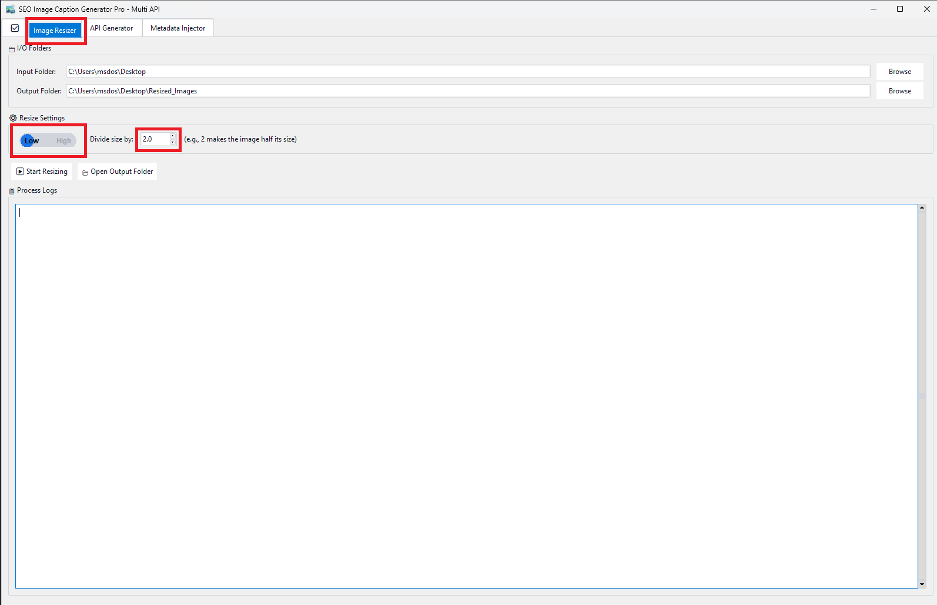
Task: Decrease the divide size with down arrow
Action: [x=172, y=142]
